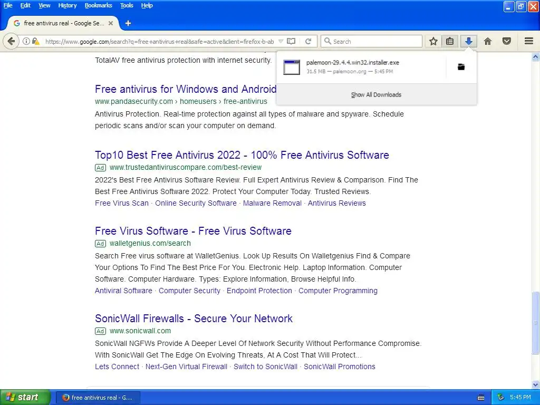This screenshot has width=540, height=405.
Task: Open 'Free Virus Software - Free Virus Software' result
Action: coord(193,231)
